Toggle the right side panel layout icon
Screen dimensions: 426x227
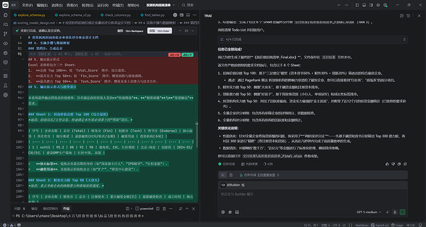click(x=371, y=5)
